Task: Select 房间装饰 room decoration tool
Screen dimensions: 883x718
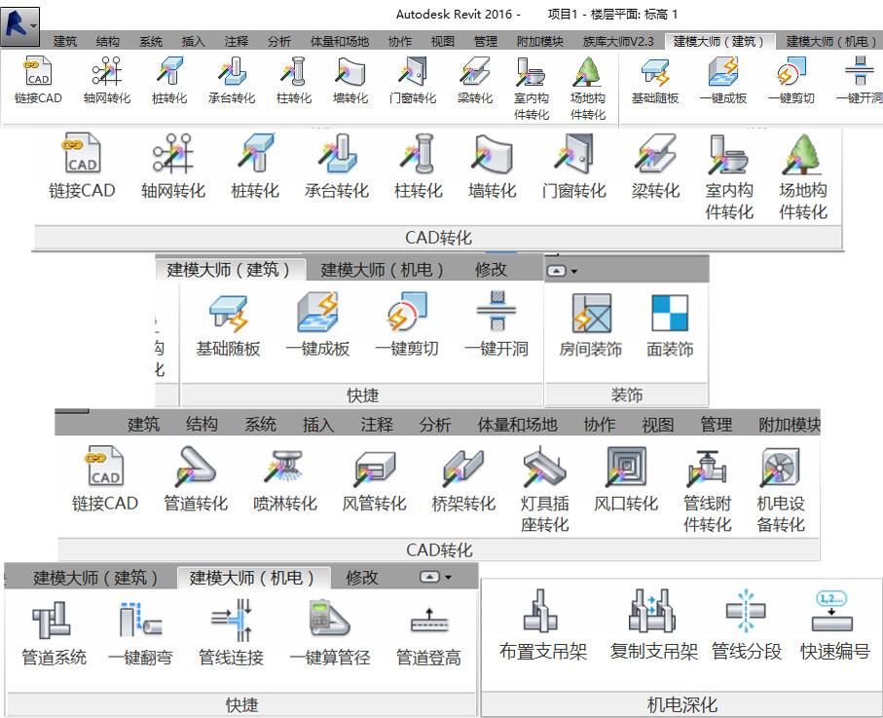Action: [x=591, y=325]
